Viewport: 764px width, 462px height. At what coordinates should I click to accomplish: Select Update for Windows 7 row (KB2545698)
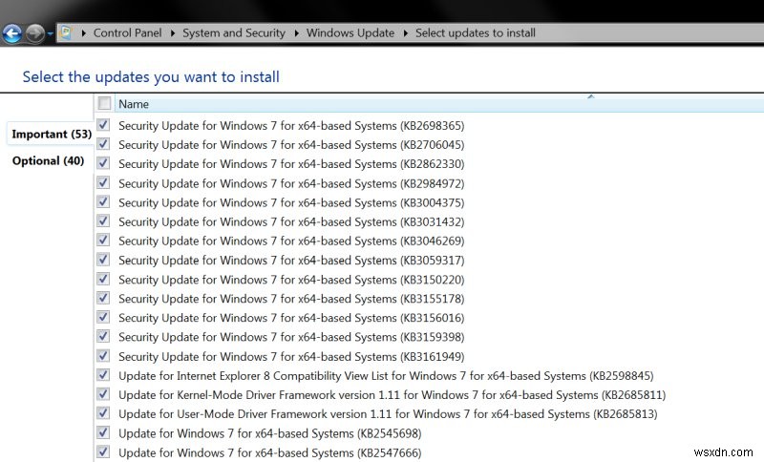pyautogui.click(x=270, y=433)
